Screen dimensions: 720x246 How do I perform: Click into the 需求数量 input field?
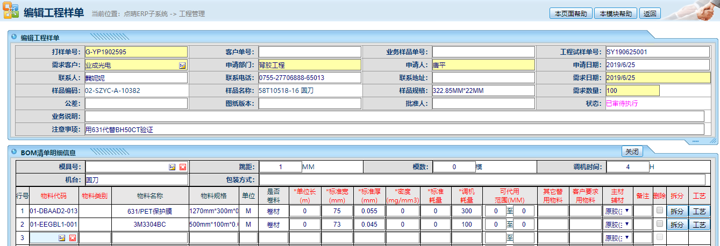coord(632,91)
